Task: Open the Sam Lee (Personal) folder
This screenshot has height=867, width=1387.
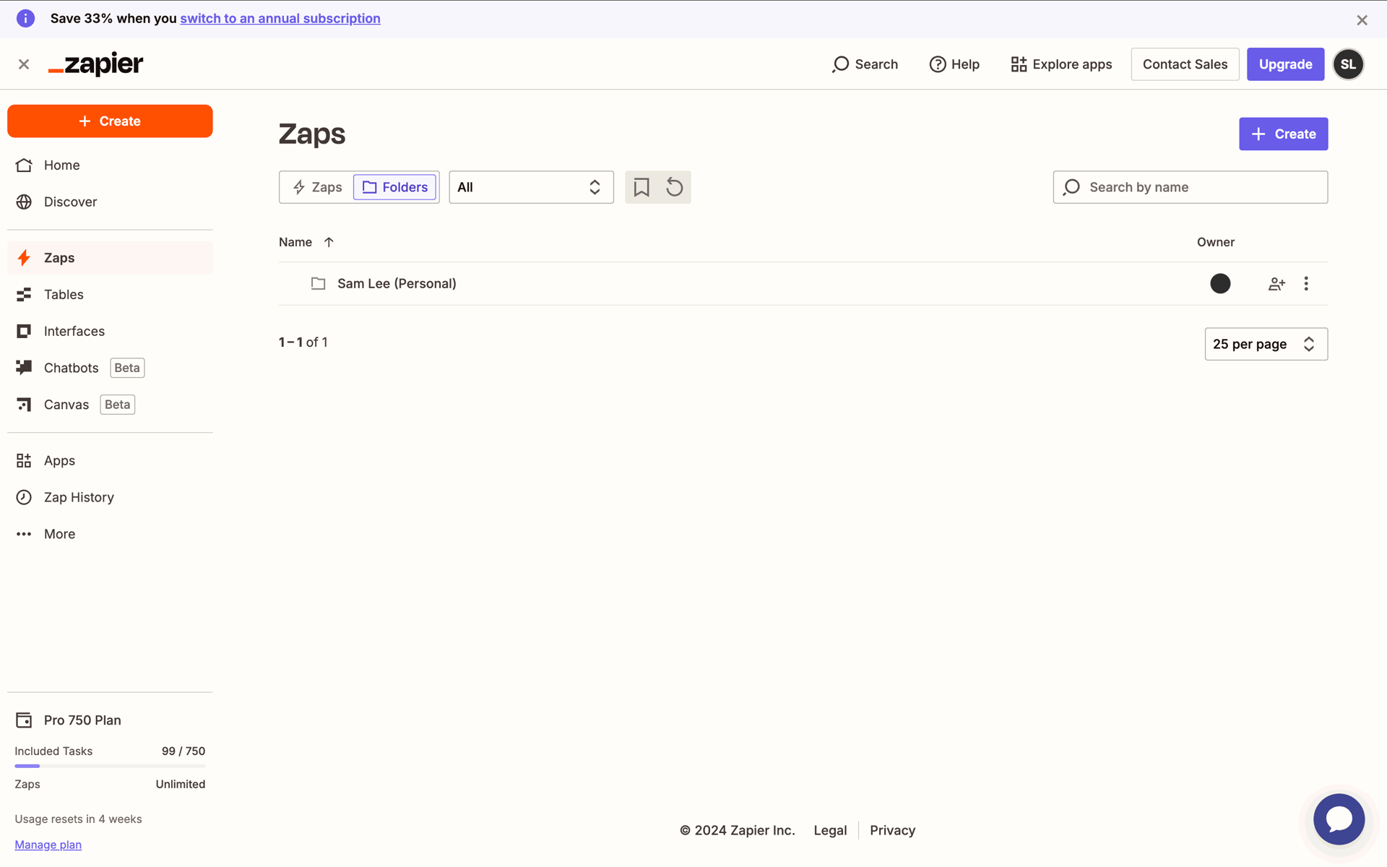Action: pyautogui.click(x=397, y=284)
